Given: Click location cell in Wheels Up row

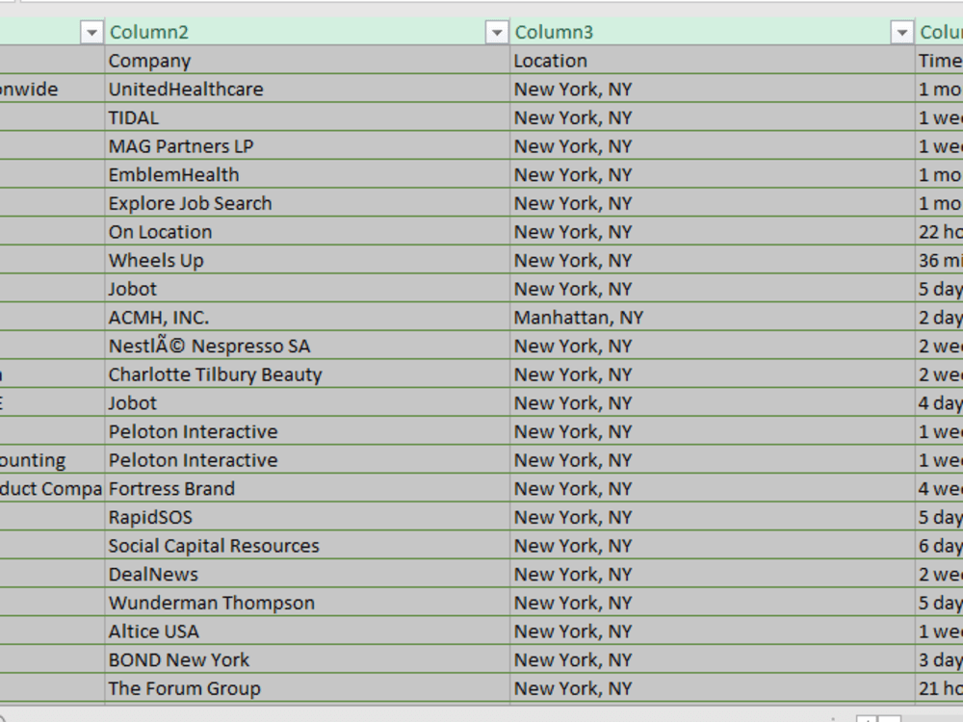Looking at the screenshot, I should click(713, 260).
